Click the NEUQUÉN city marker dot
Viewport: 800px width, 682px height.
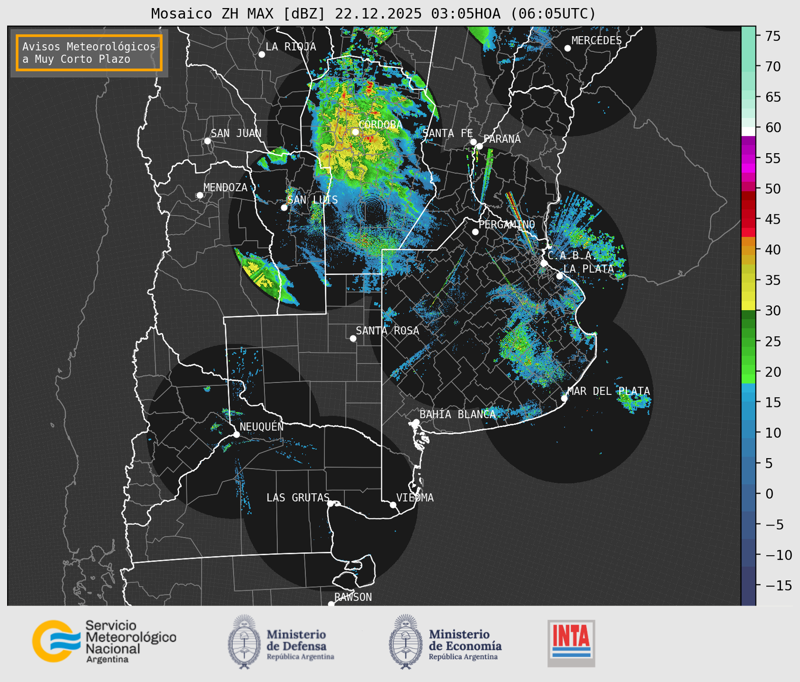pyautogui.click(x=236, y=434)
